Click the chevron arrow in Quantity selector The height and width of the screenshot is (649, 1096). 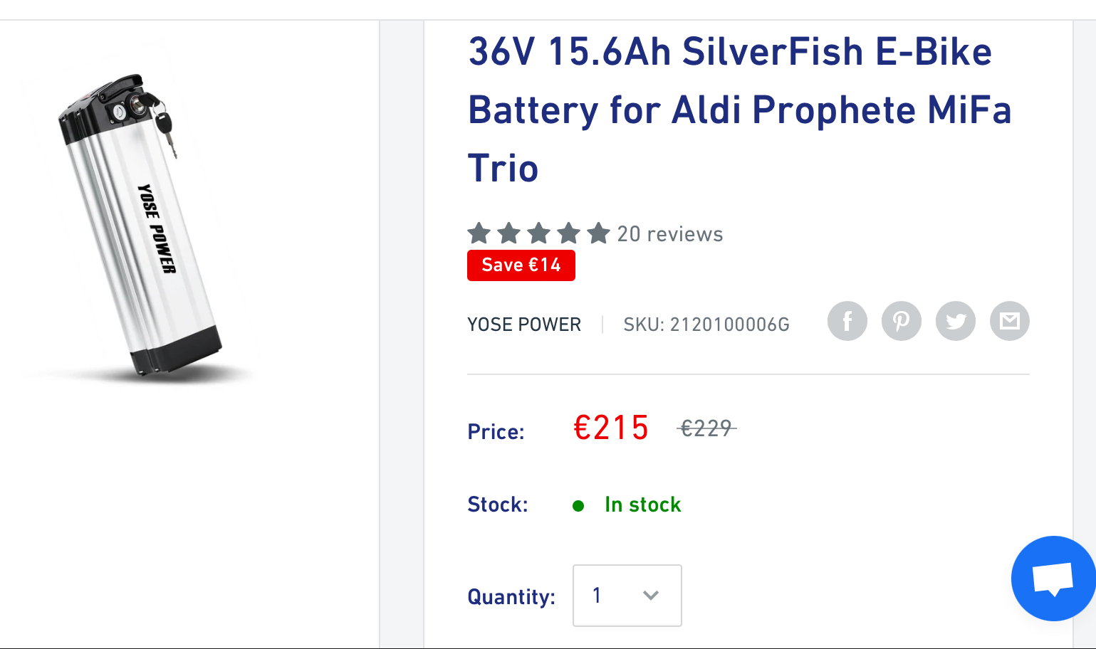pyautogui.click(x=650, y=596)
